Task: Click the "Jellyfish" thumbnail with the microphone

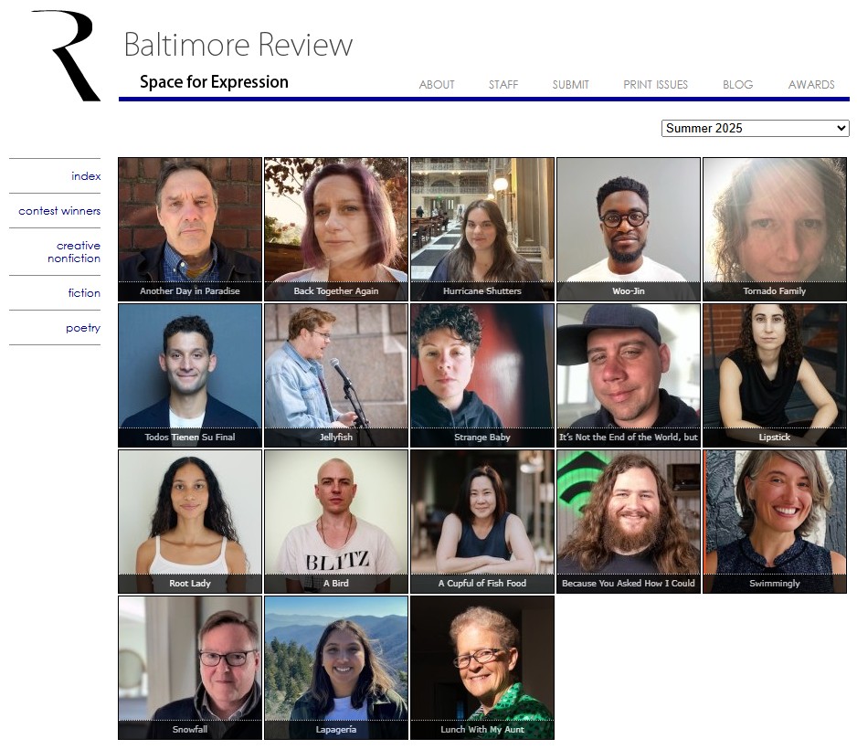Action: coord(336,374)
